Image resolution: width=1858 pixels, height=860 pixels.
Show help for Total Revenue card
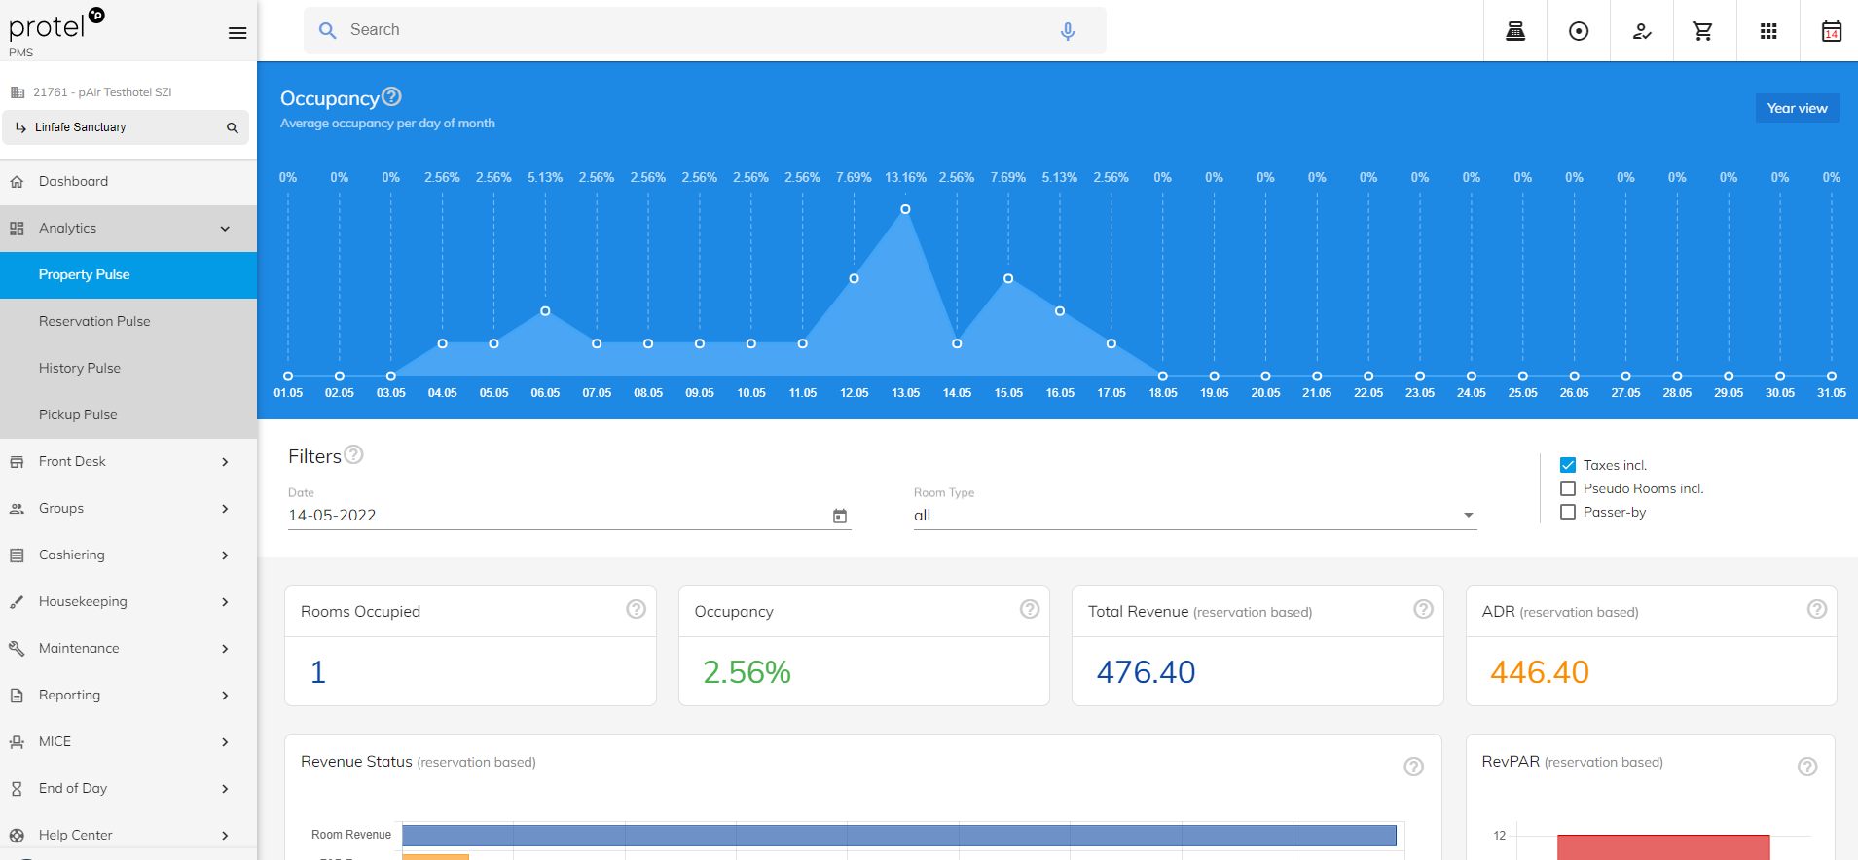(1423, 609)
